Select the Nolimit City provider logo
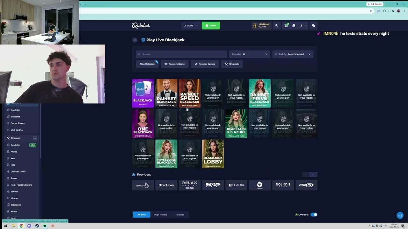This screenshot has width=408, height=229. 283,185
